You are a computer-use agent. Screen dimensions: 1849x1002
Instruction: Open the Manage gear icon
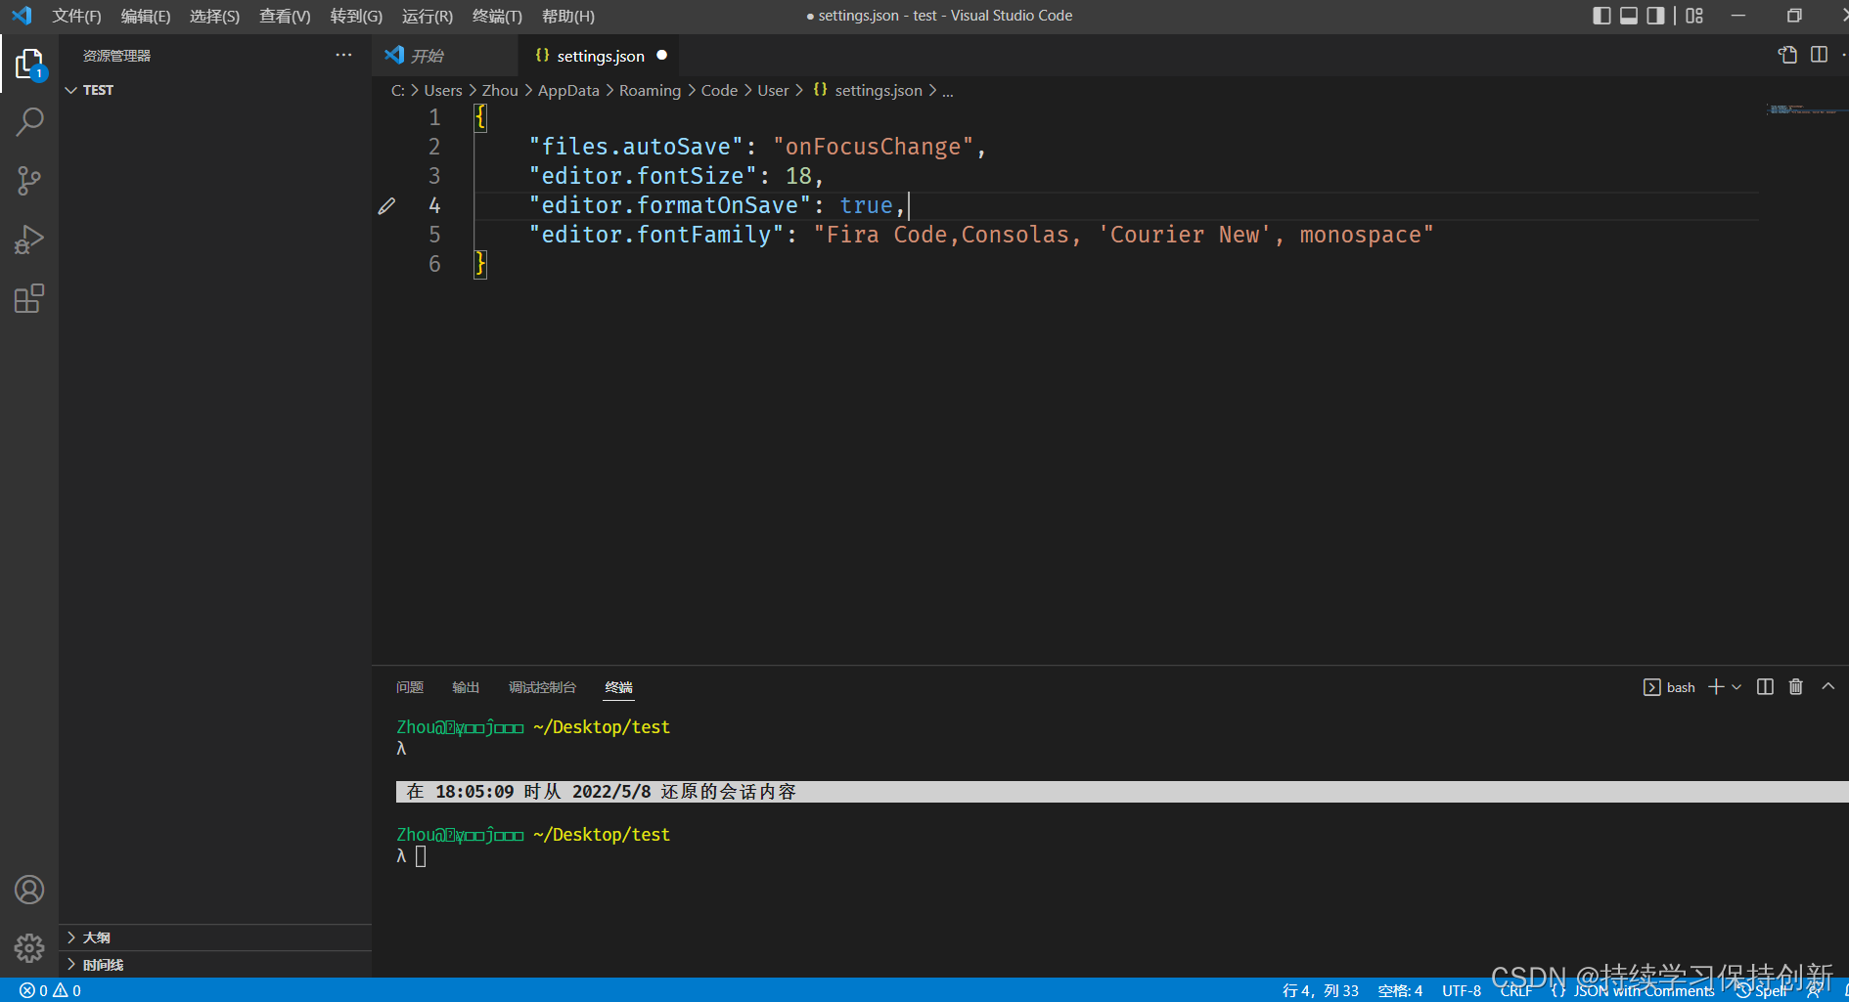[x=29, y=947]
